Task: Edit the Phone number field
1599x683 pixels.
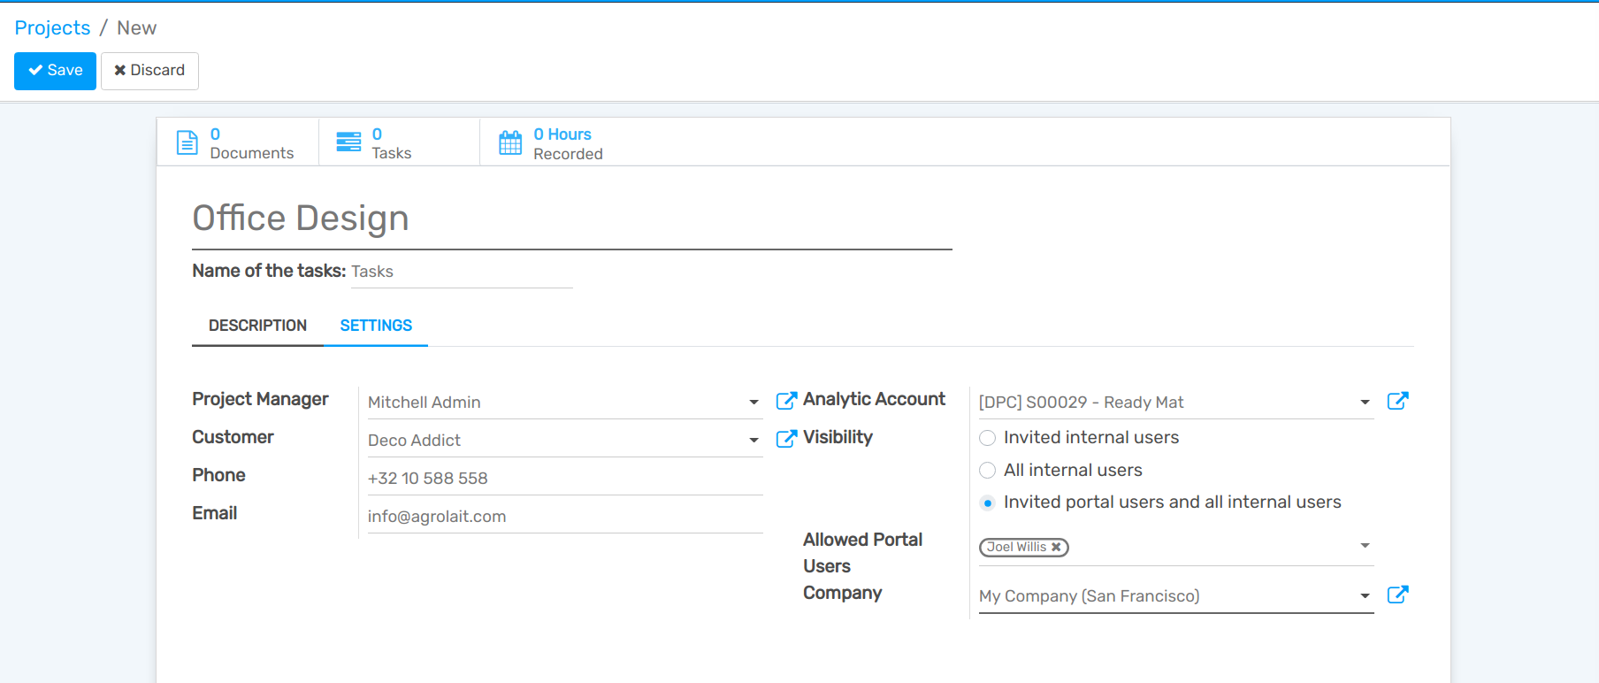Action: coord(565,479)
